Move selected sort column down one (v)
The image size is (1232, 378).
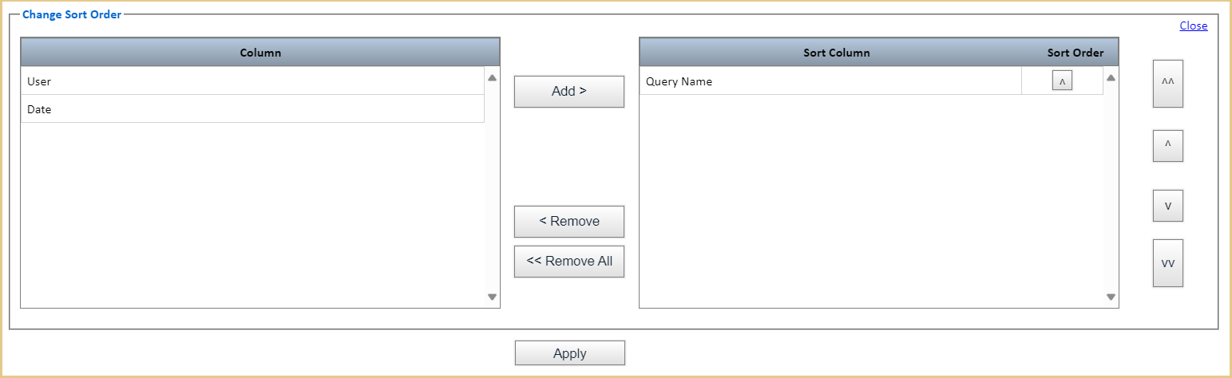pyautogui.click(x=1168, y=206)
